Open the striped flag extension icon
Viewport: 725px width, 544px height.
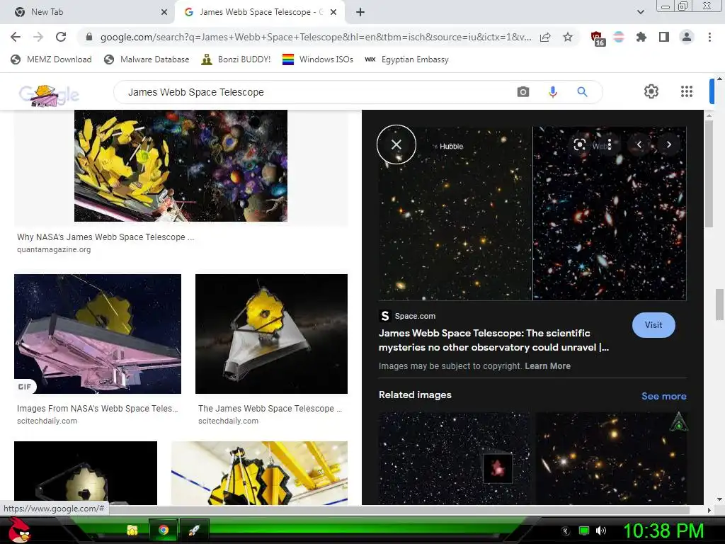(619, 37)
